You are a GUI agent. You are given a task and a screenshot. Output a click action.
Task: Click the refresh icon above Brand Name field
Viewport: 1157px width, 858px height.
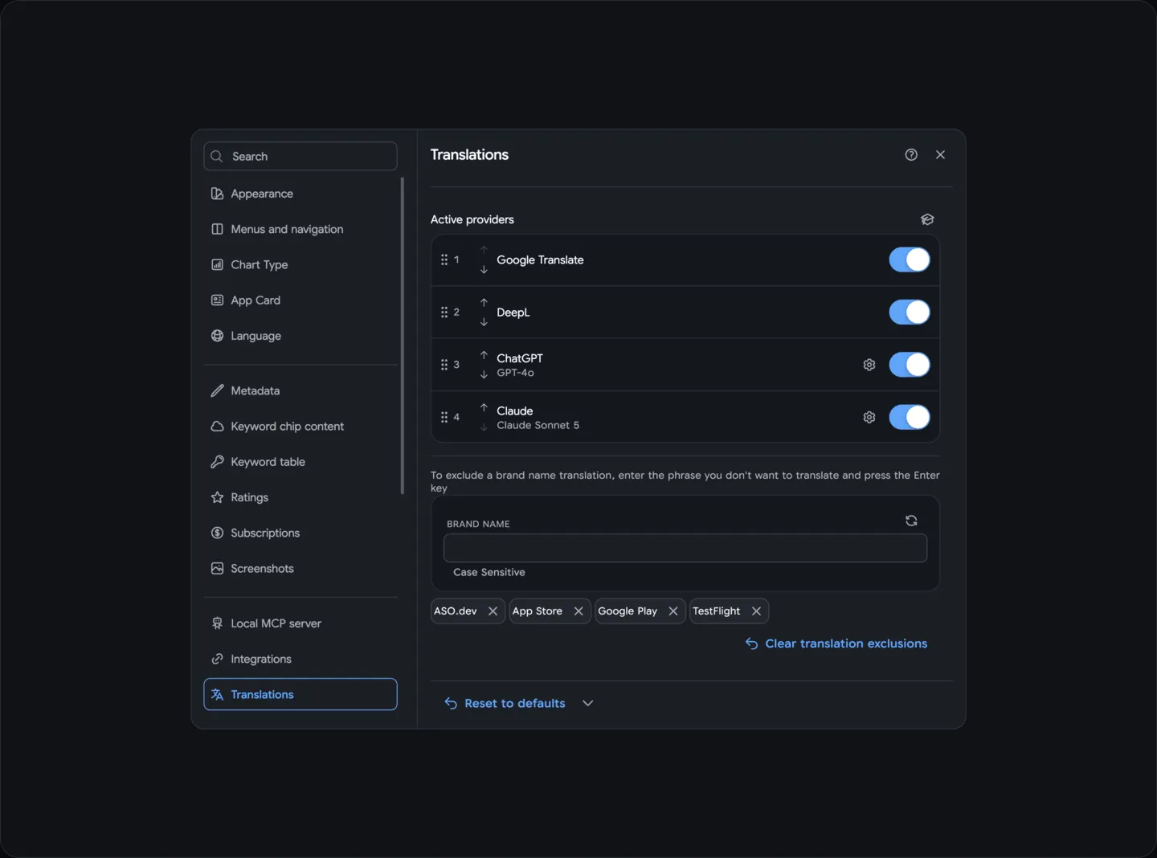click(x=911, y=521)
